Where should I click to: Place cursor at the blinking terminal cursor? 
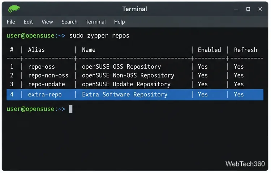click(x=71, y=109)
